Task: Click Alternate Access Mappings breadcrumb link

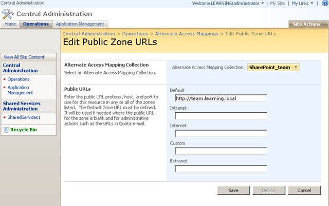Action: pyautogui.click(x=187, y=34)
